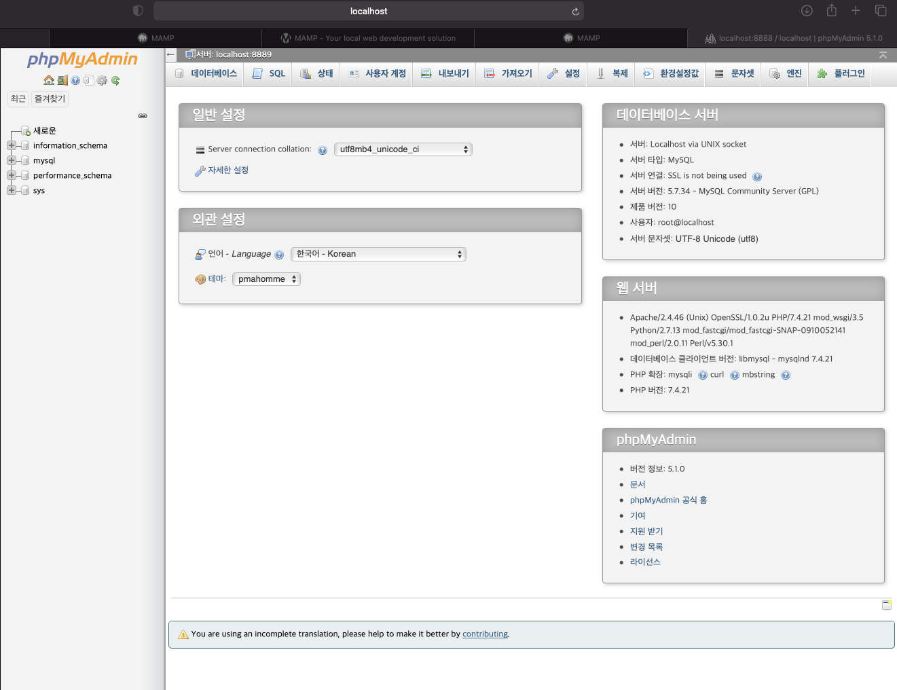Open the 복제 replication tab
The image size is (897, 690).
point(612,73)
